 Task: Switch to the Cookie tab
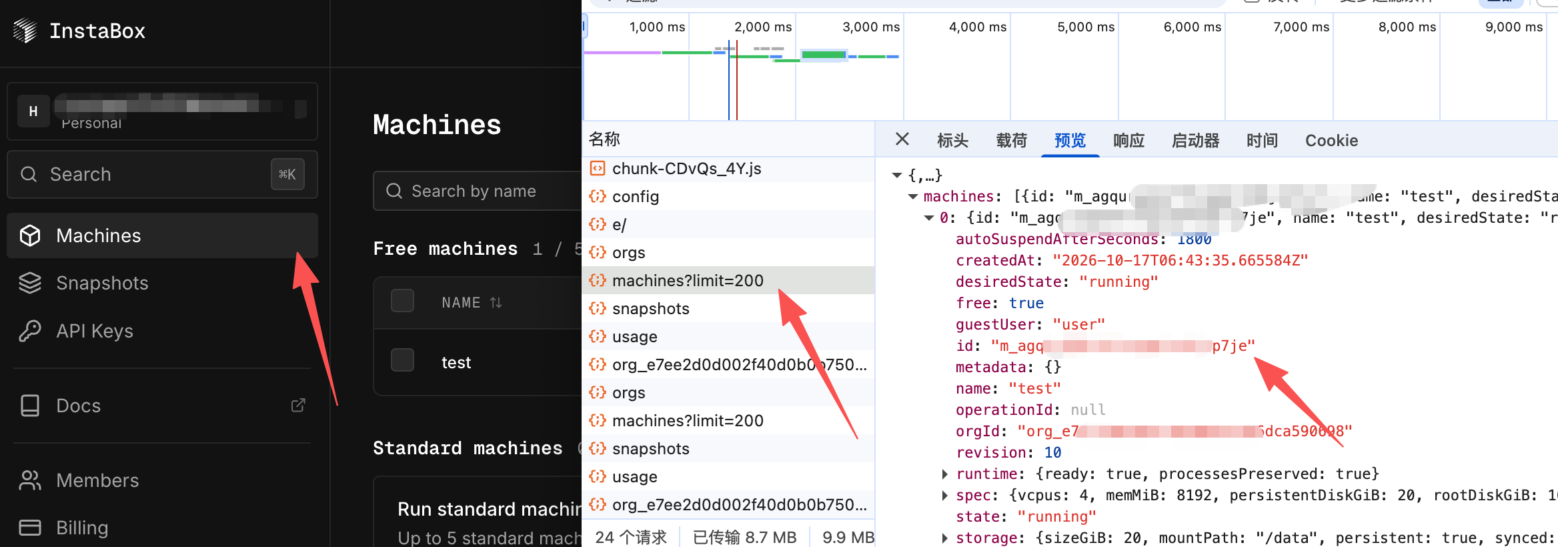point(1331,141)
